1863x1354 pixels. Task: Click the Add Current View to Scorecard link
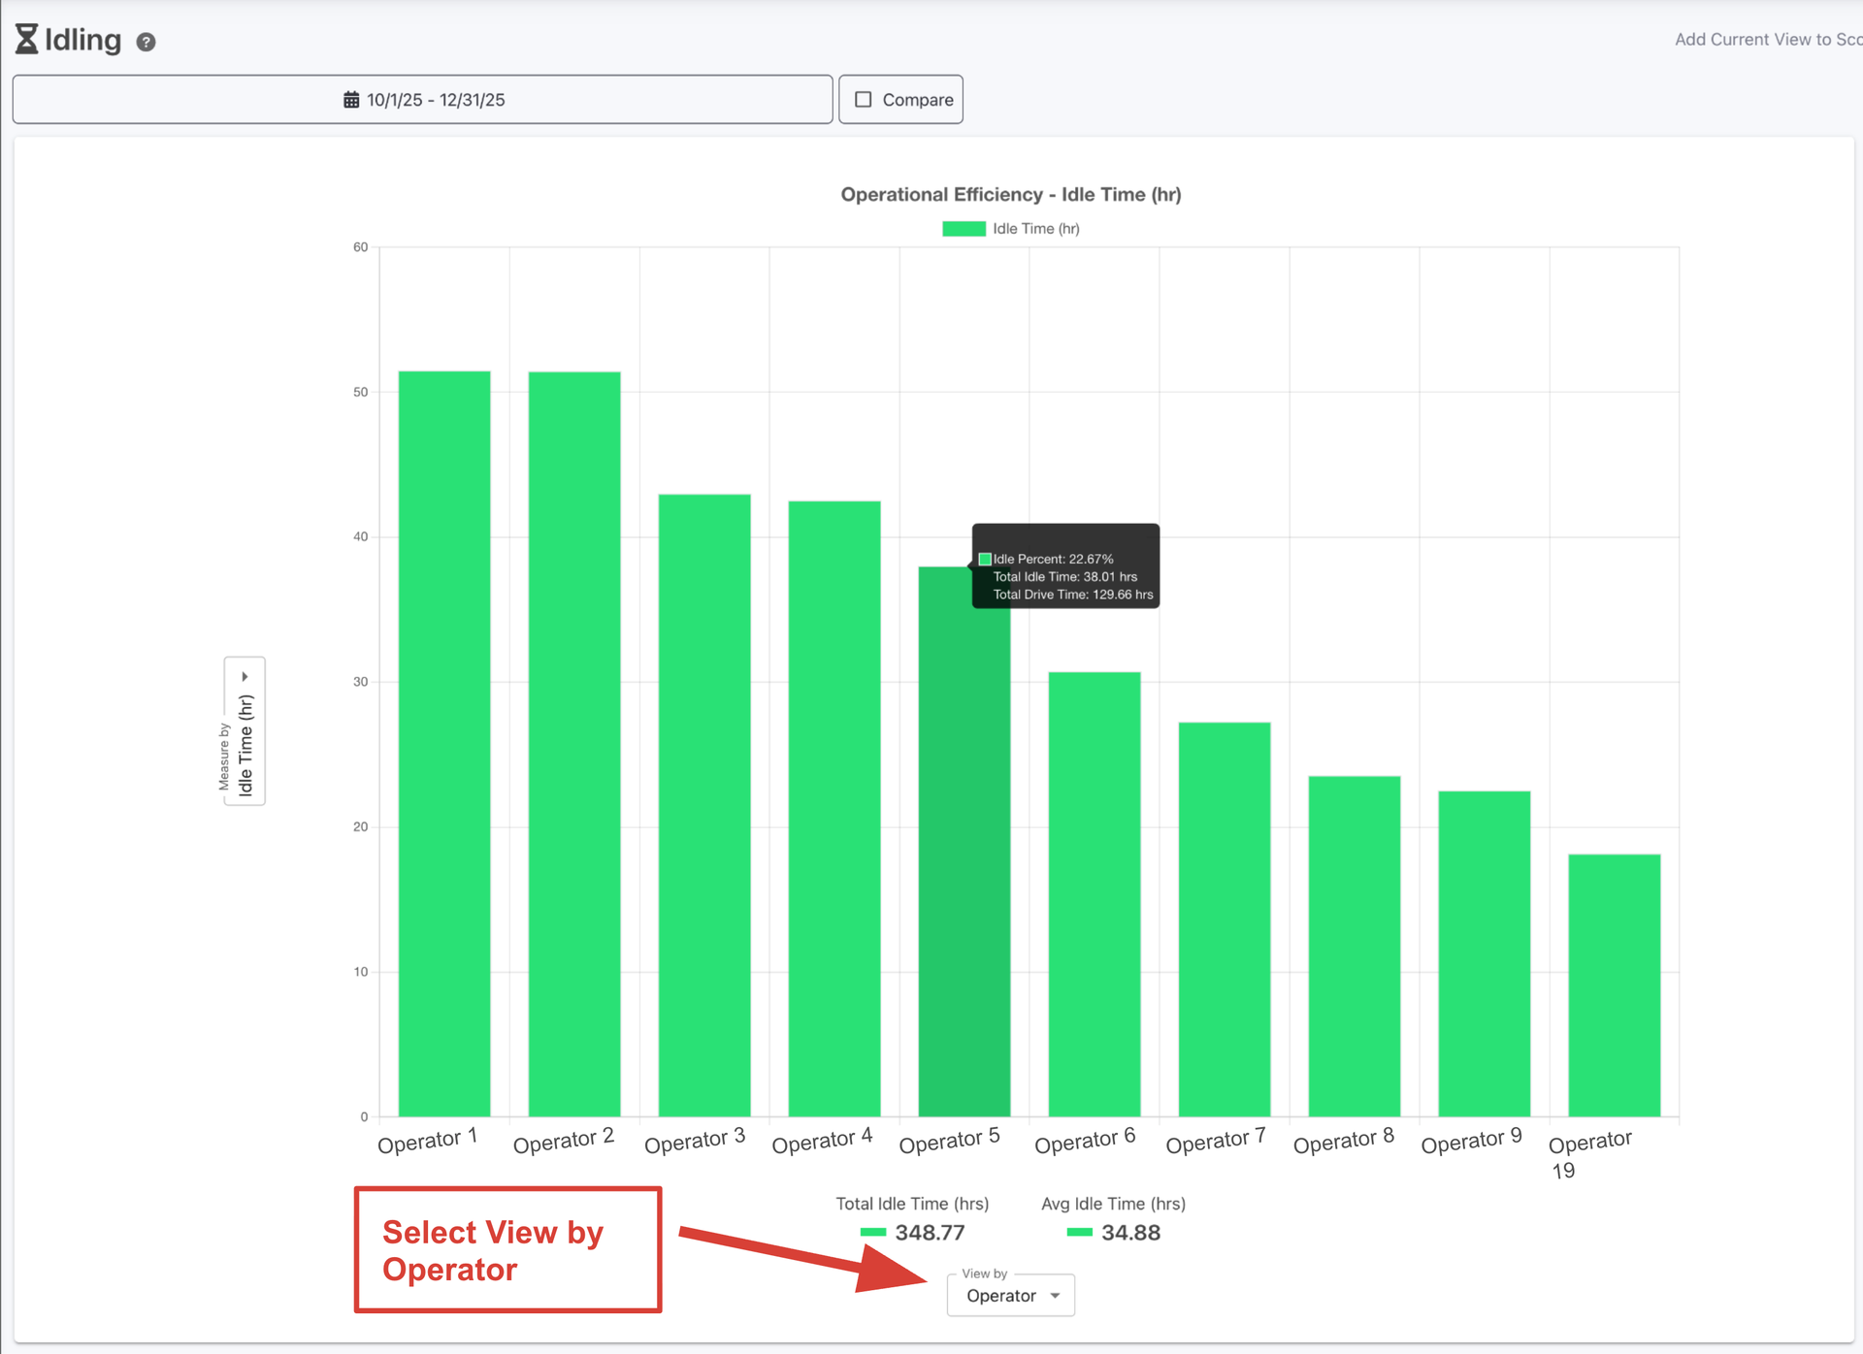pos(1767,39)
